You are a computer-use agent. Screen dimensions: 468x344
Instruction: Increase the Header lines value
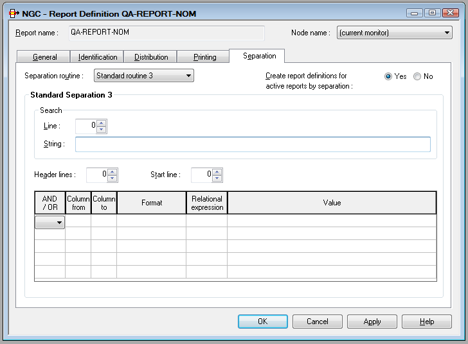(x=113, y=172)
